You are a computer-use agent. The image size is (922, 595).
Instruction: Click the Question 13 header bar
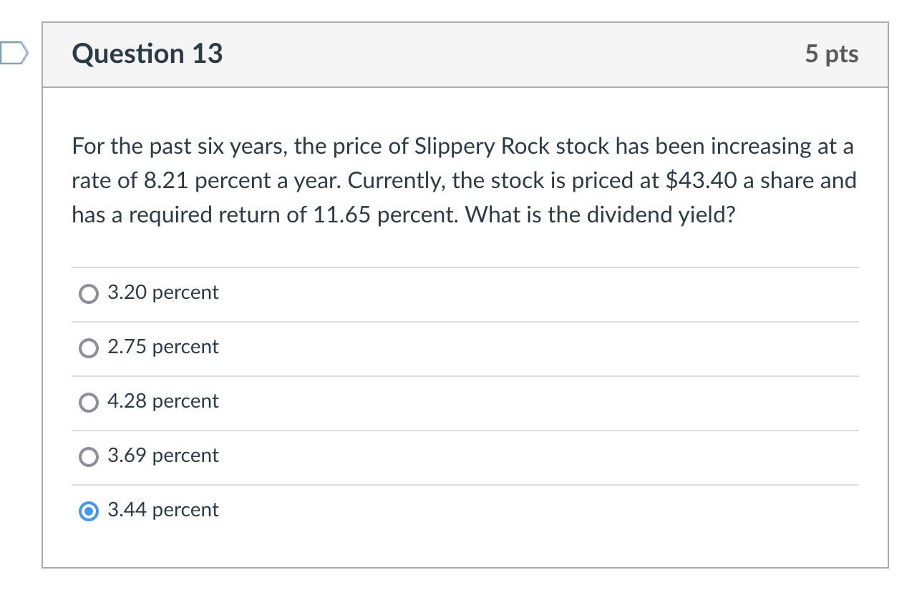[465, 54]
